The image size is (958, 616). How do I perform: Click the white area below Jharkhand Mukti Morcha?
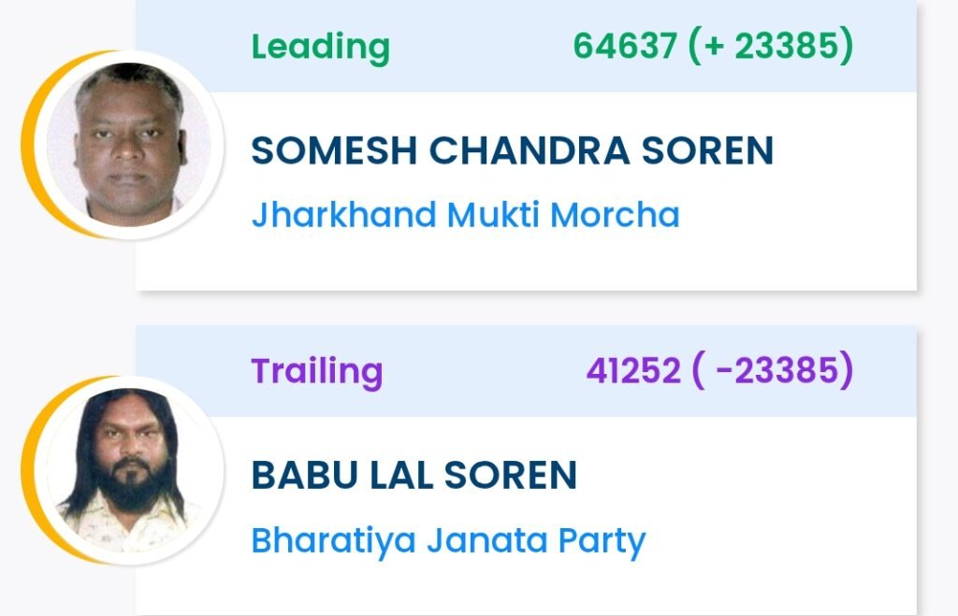tap(524, 262)
